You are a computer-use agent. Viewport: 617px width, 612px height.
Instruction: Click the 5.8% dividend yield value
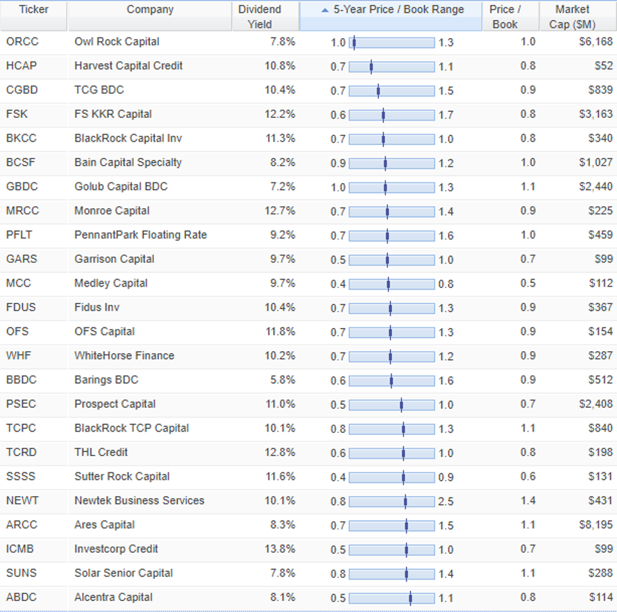pos(282,380)
